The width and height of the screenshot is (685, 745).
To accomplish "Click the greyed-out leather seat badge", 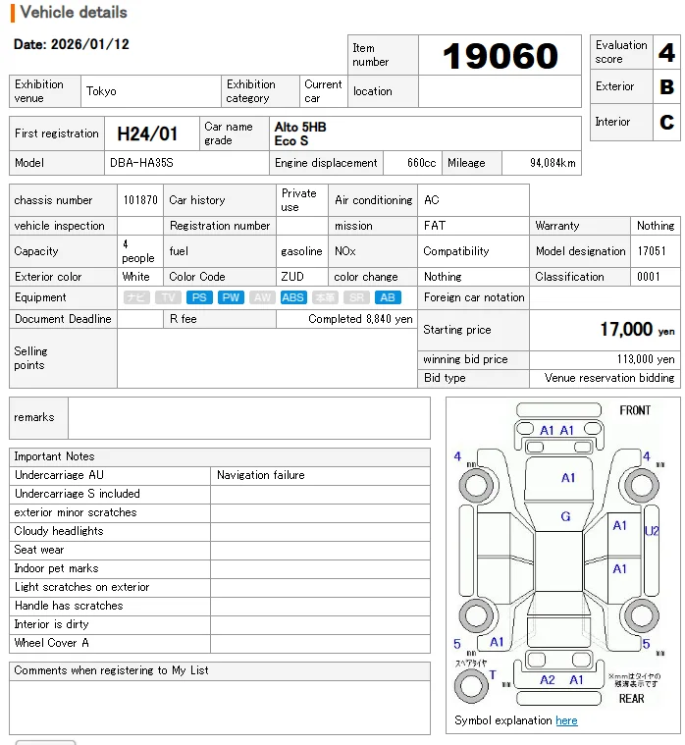I will 325,297.
